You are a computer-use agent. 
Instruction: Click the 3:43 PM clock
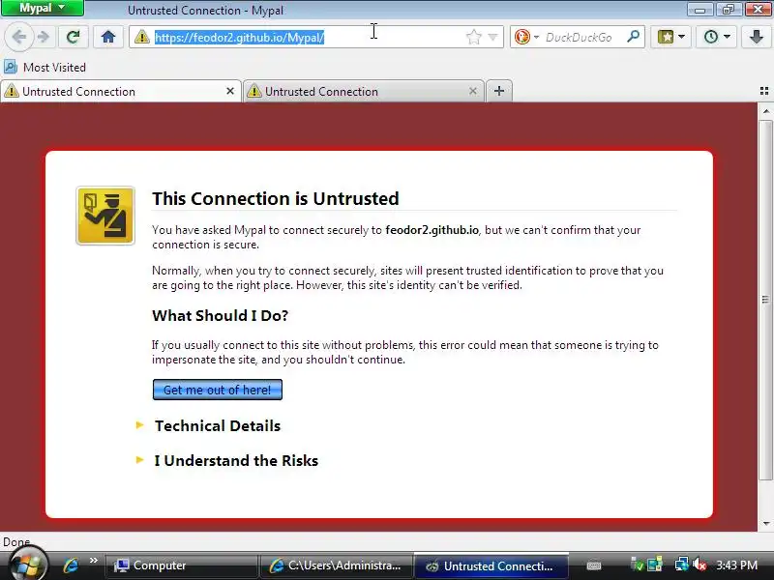click(x=736, y=565)
